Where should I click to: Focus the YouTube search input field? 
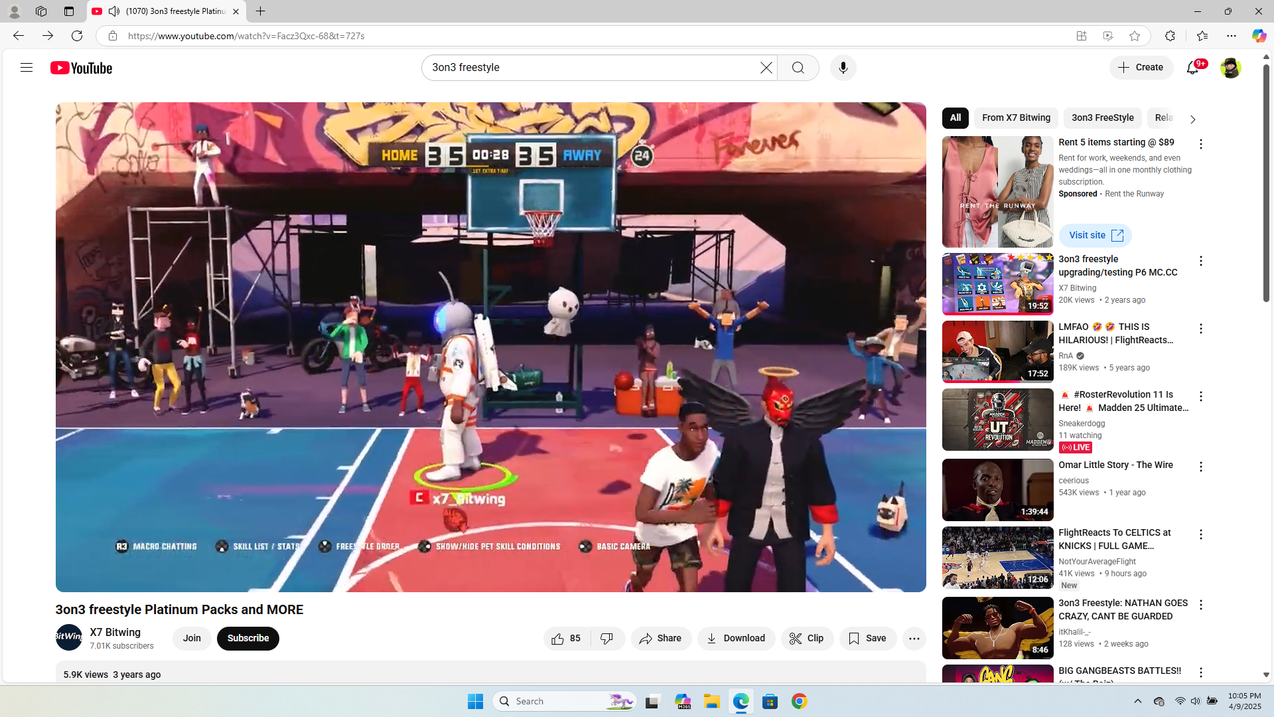[x=594, y=68]
